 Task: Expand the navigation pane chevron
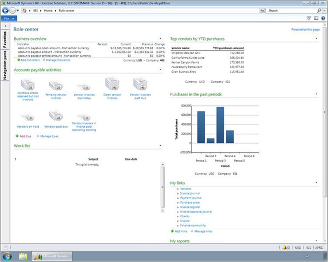click(x=5, y=26)
